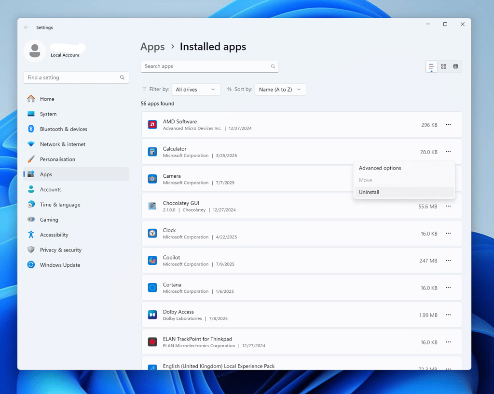Image resolution: width=494 pixels, height=394 pixels.
Task: Click the Dolby Access app icon
Action: point(152,315)
